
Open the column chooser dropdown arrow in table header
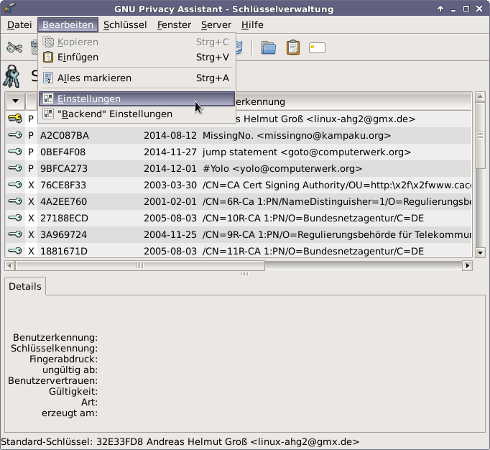(x=15, y=101)
